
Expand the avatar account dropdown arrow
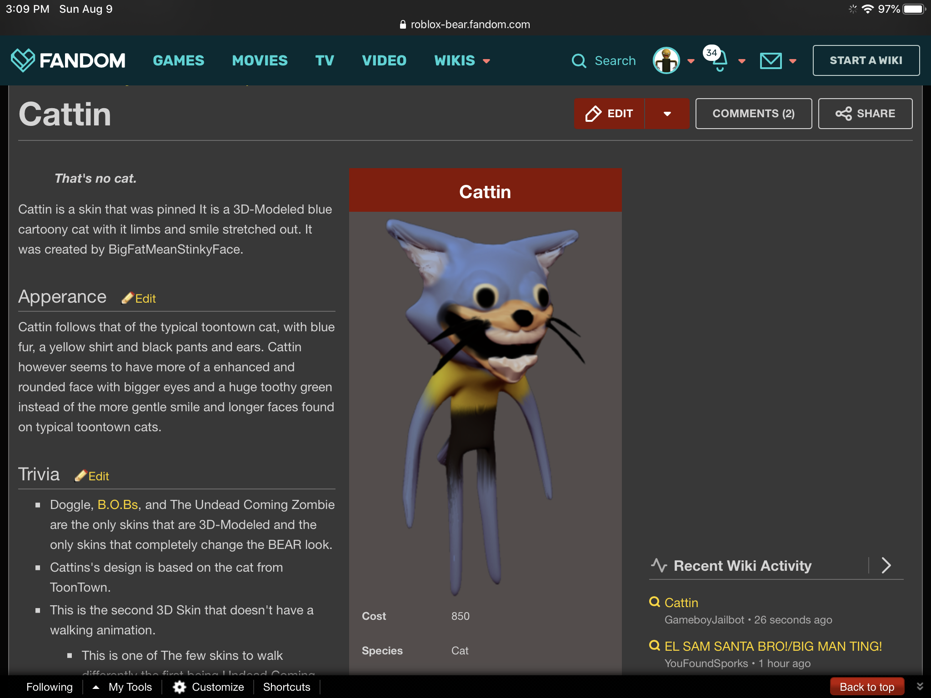691,61
